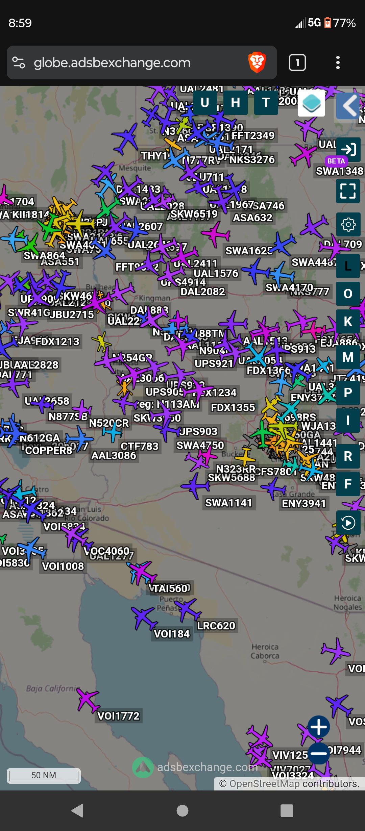Select the JBU2715 label
The width and height of the screenshot is (365, 831).
[72, 314]
